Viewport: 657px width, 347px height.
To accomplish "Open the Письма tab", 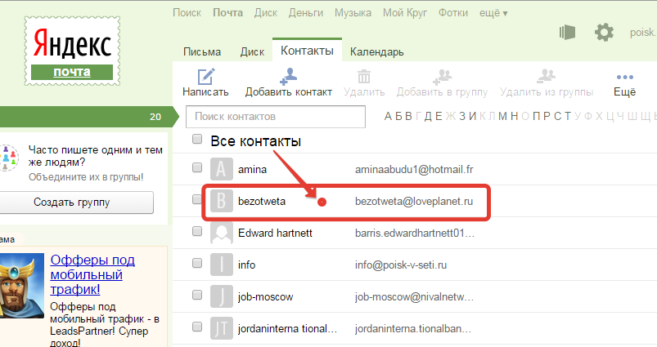I will click(201, 52).
